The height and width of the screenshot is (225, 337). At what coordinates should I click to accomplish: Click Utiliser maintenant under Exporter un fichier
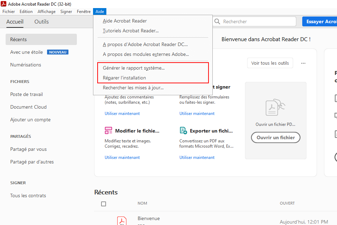tap(197, 157)
